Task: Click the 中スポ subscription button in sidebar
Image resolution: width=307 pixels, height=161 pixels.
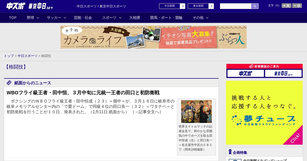Action: click(x=246, y=74)
